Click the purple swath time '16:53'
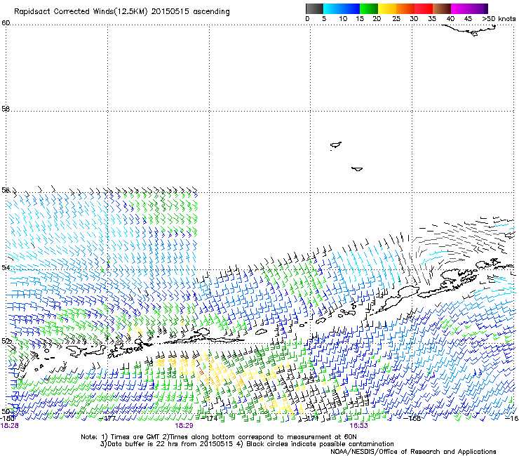The width and height of the screenshot is (519, 456). pos(359,426)
